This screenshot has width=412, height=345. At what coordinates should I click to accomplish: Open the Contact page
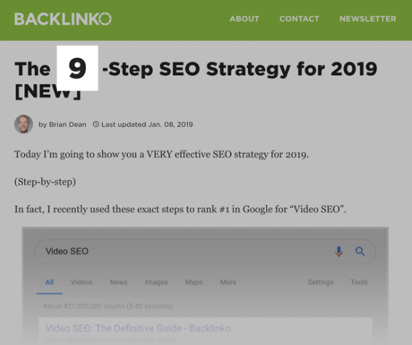pos(300,19)
